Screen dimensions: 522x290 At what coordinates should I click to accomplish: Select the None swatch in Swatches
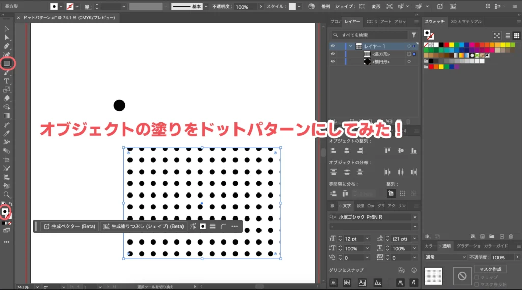click(426, 45)
